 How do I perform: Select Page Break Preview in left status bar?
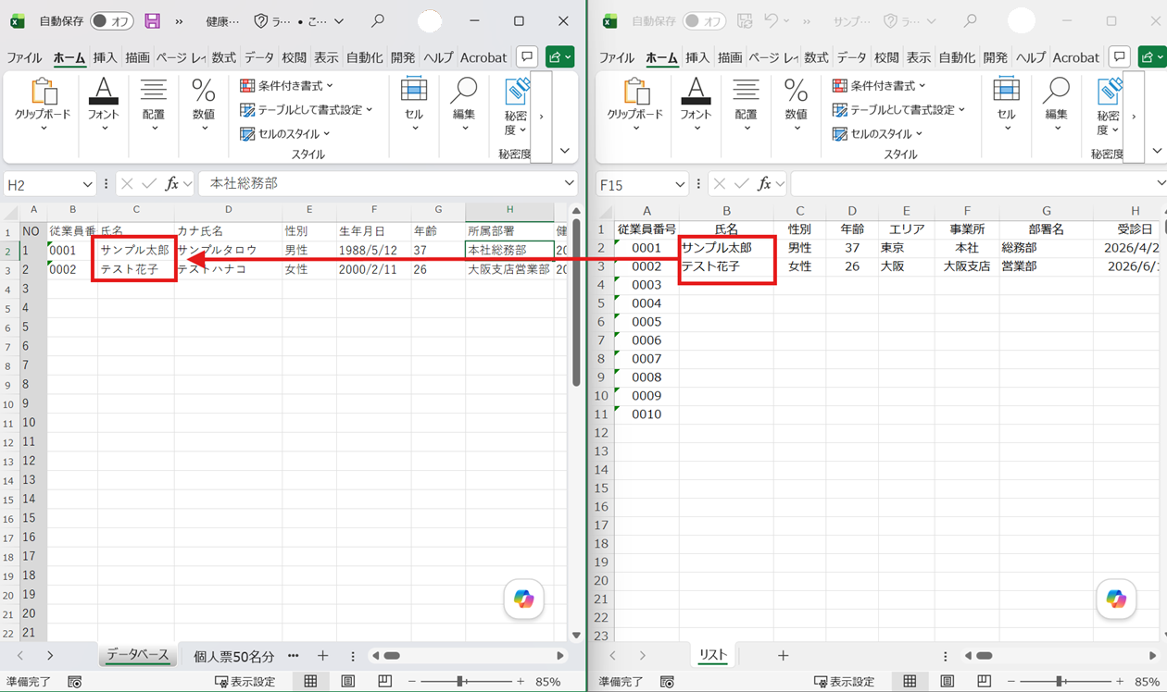tap(385, 682)
